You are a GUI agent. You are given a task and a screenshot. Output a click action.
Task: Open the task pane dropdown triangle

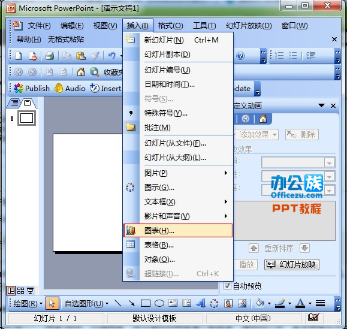[321, 105]
